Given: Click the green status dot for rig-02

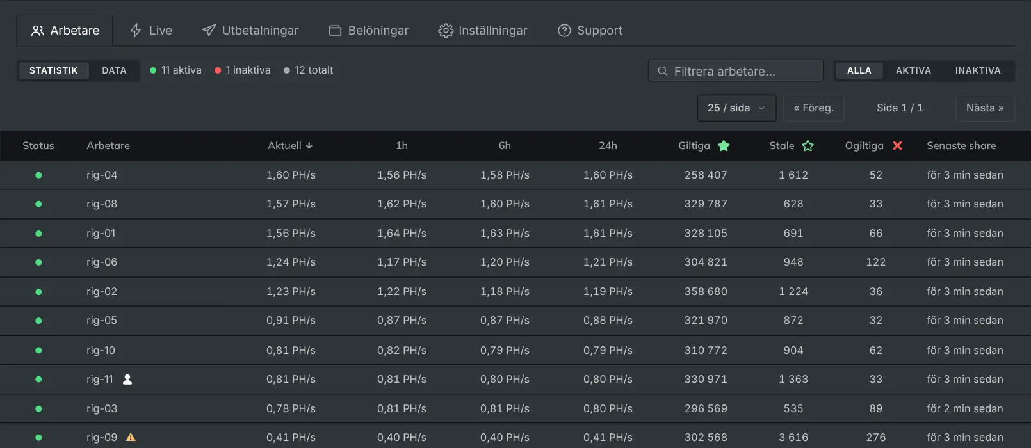Looking at the screenshot, I should [x=38, y=292].
